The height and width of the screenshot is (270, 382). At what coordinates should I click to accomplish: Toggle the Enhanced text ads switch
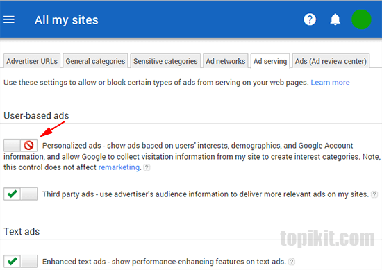point(20,261)
